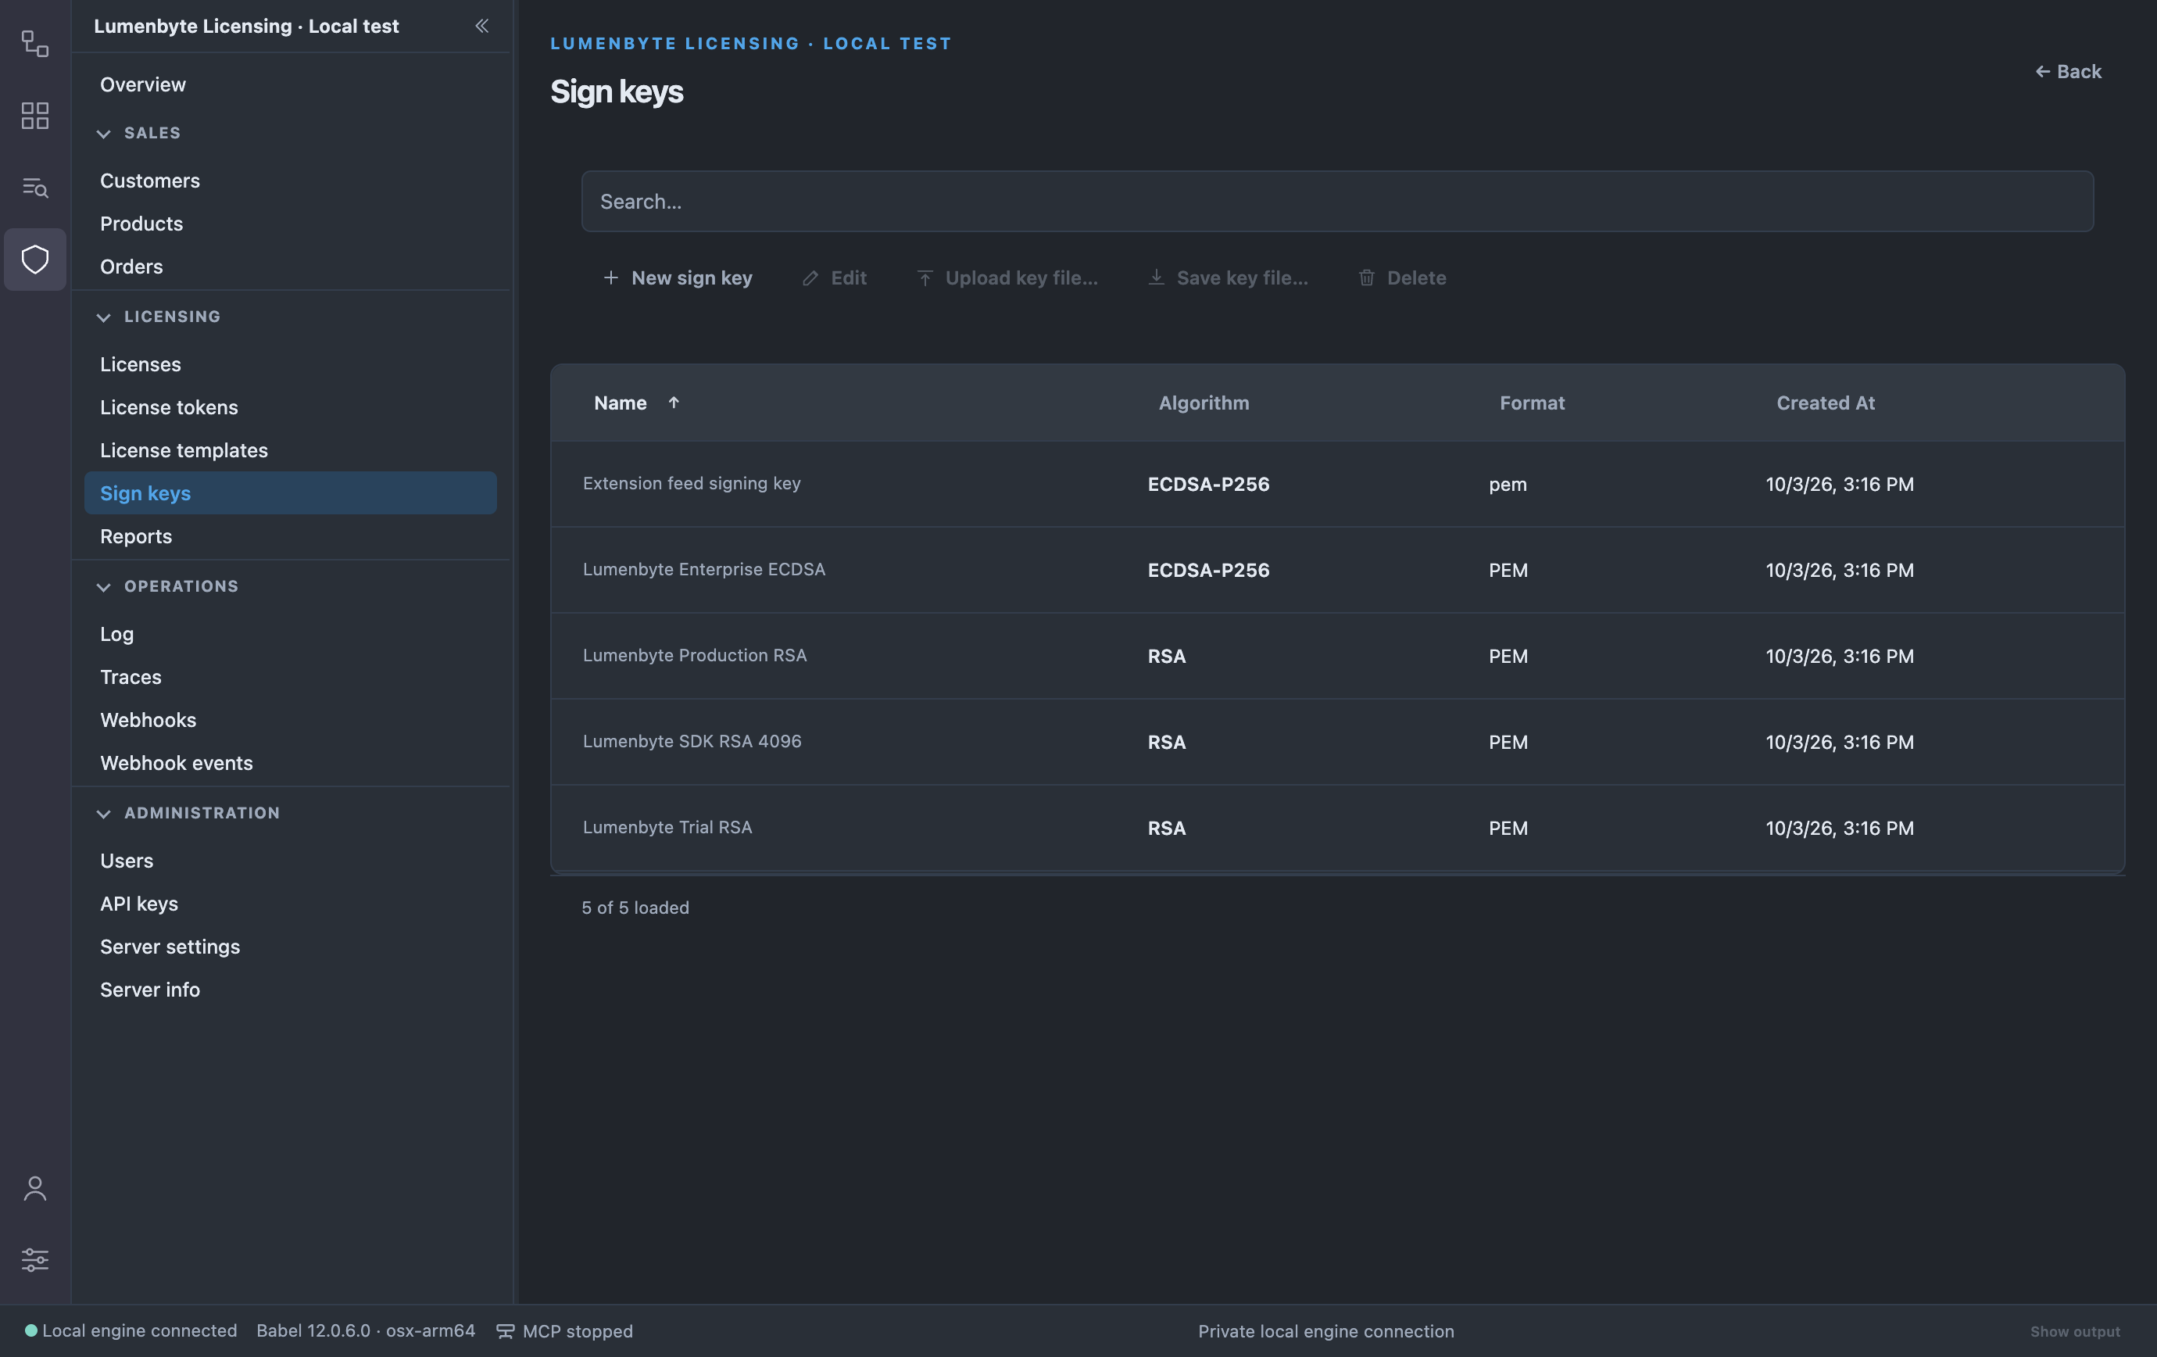Click the trash icon next to Delete
The height and width of the screenshot is (1357, 2157).
[x=1367, y=277]
